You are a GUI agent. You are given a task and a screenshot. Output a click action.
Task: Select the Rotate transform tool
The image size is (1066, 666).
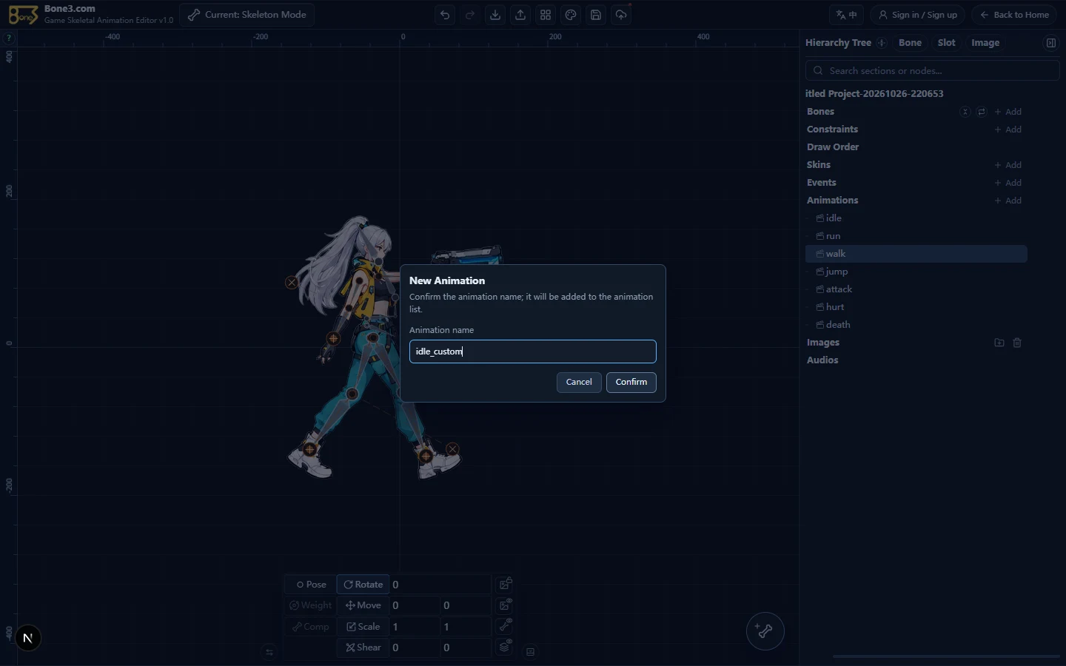pos(363,585)
